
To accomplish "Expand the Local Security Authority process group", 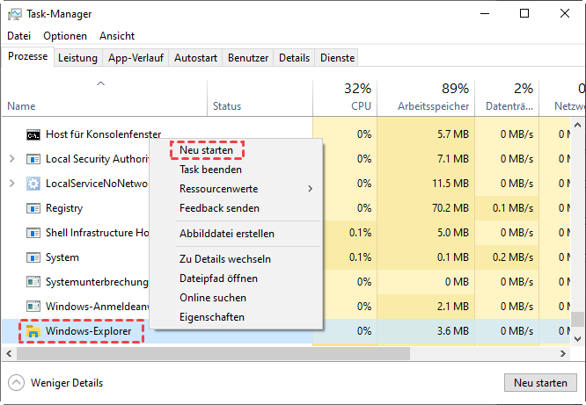I will point(11,159).
